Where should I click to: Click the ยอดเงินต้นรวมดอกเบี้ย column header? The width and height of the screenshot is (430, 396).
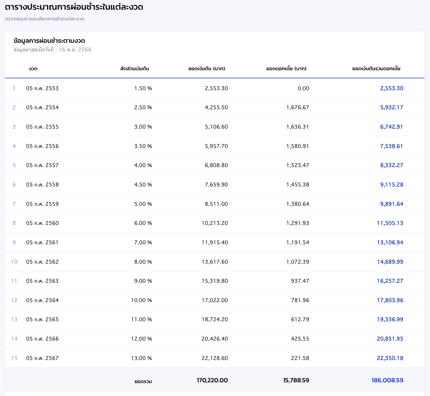(x=376, y=69)
